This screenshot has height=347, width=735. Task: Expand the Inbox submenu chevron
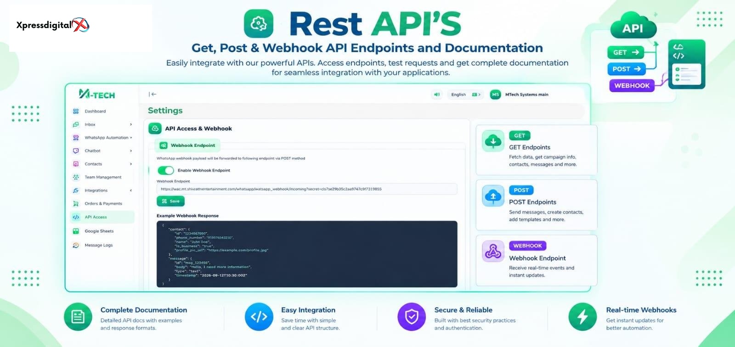tap(131, 124)
